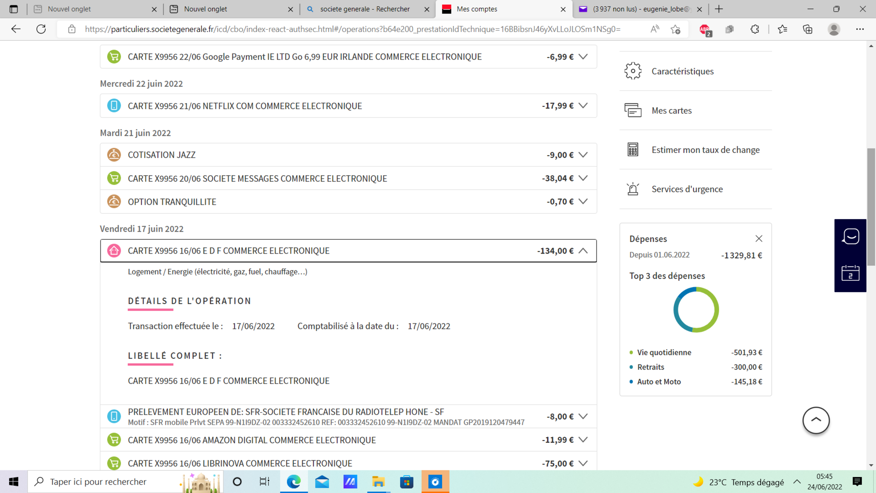The image size is (876, 493).
Task: Click the Read aloud icon in address bar
Action: (x=655, y=29)
